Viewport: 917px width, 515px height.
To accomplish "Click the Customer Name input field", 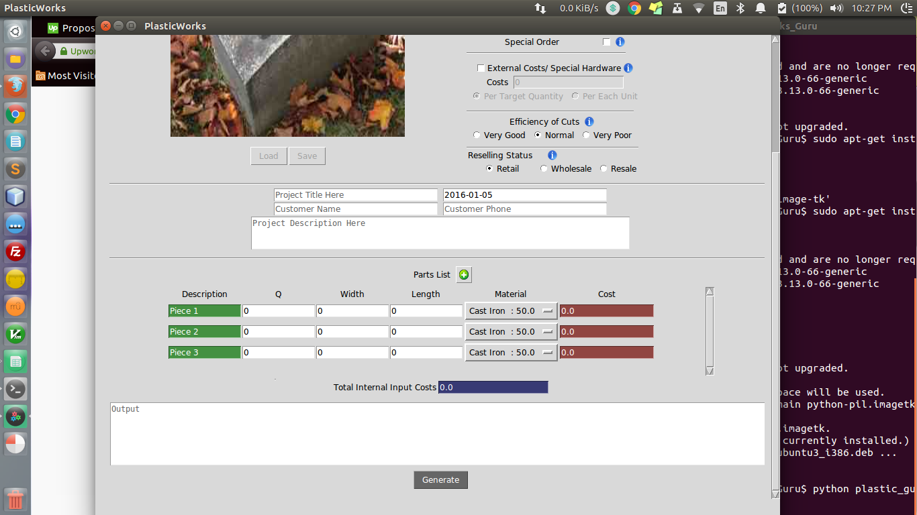I will [355, 209].
